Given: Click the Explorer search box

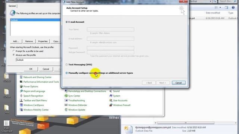Looking at the screenshot, I should (228, 1).
